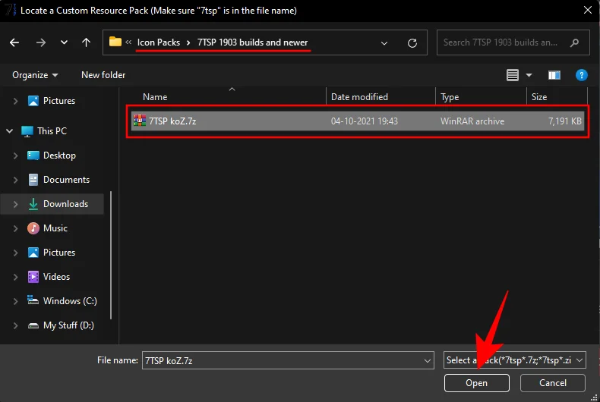Refresh the current folder view
Screen dimensions: 600x402
click(x=412, y=42)
